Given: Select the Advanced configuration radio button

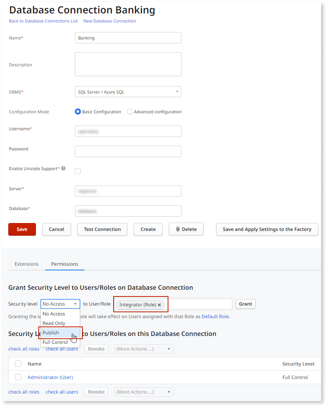Looking at the screenshot, I should 130,112.
